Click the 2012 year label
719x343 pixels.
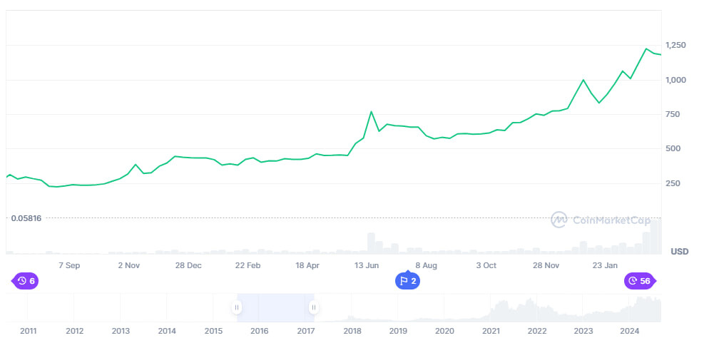[x=74, y=331]
